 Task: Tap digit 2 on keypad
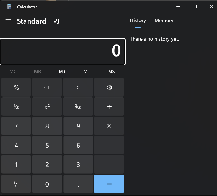coord(47,164)
